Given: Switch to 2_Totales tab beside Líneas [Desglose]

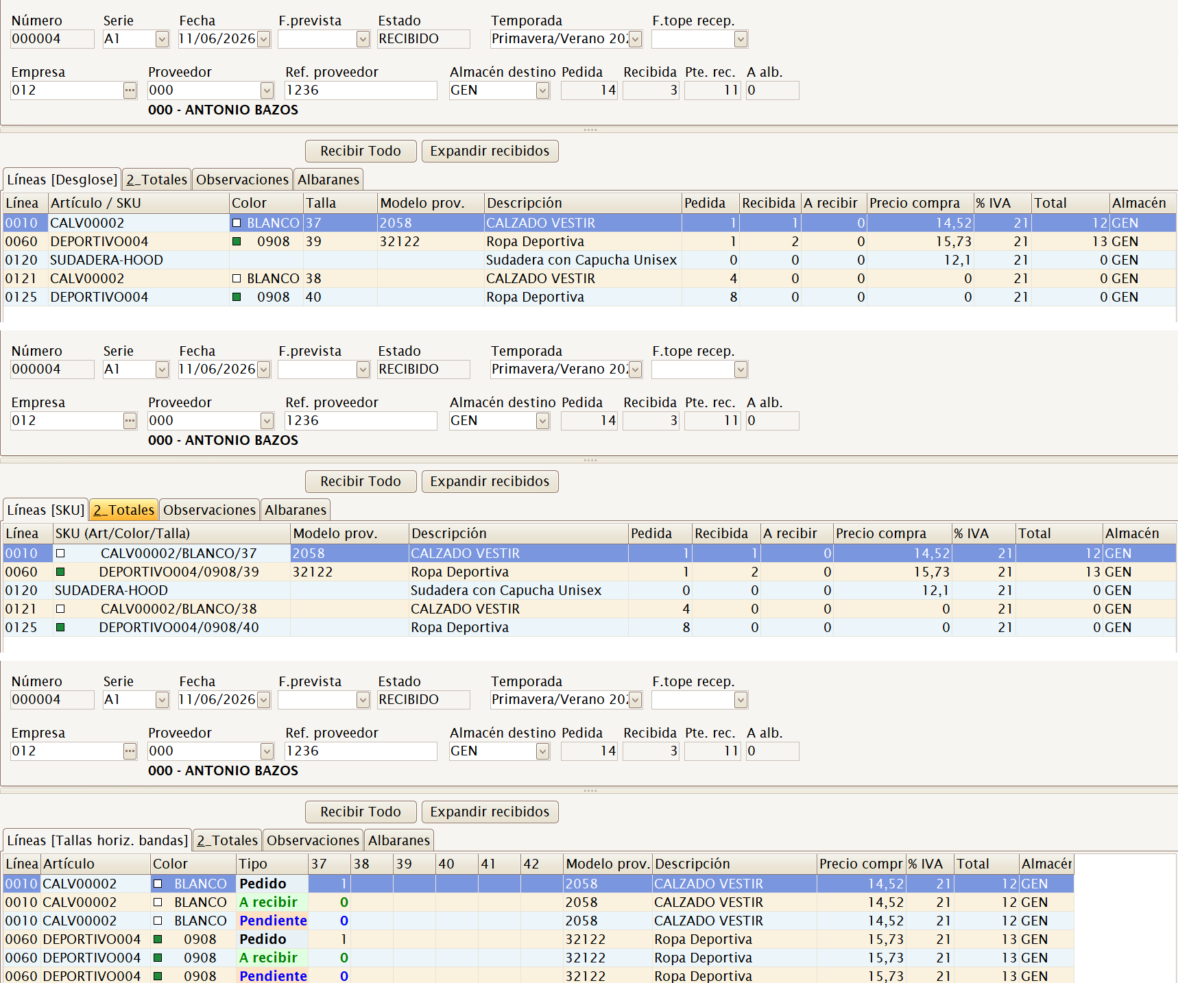Looking at the screenshot, I should click(x=157, y=180).
